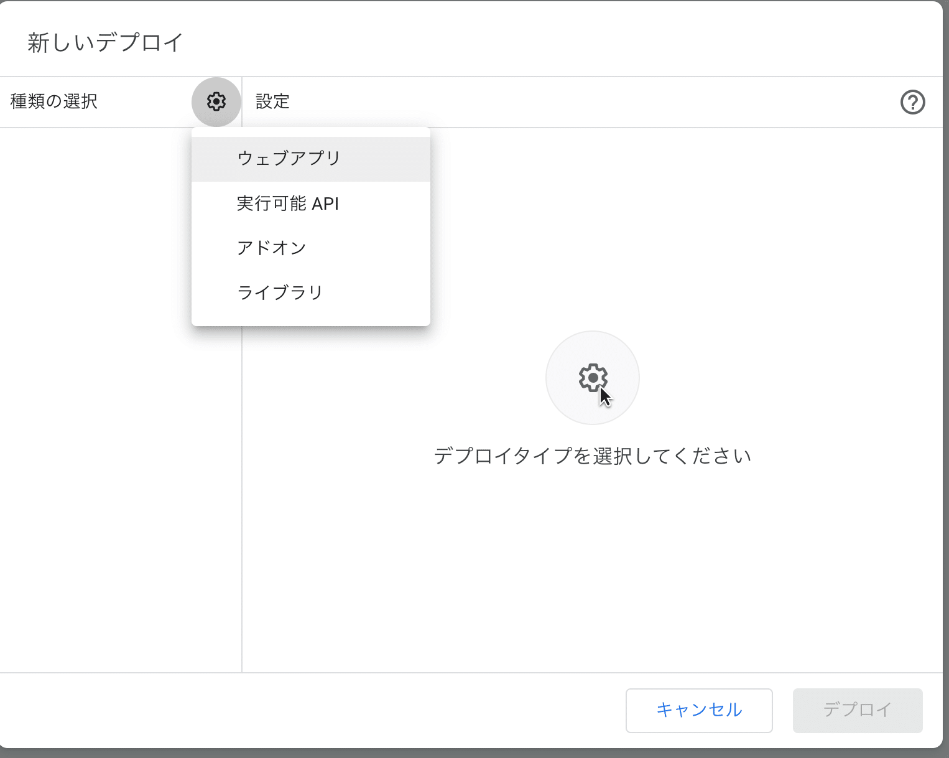Click the greyed-out デプロイ button
This screenshot has height=758, width=949.
[857, 710]
